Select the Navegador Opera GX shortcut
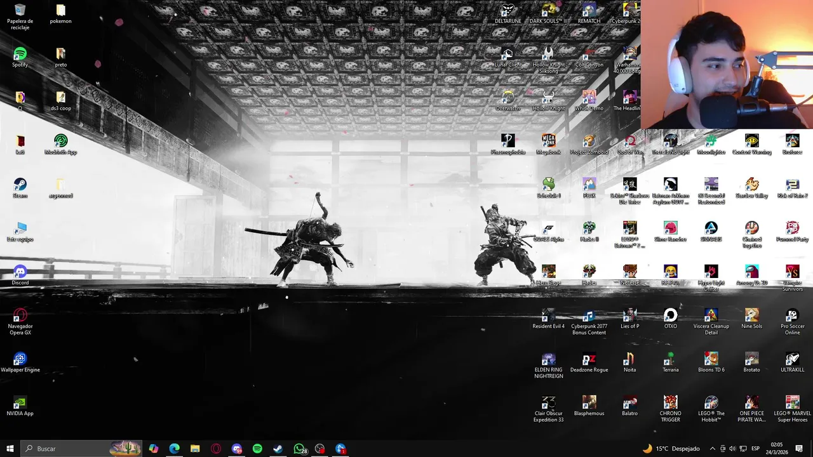 click(x=20, y=322)
